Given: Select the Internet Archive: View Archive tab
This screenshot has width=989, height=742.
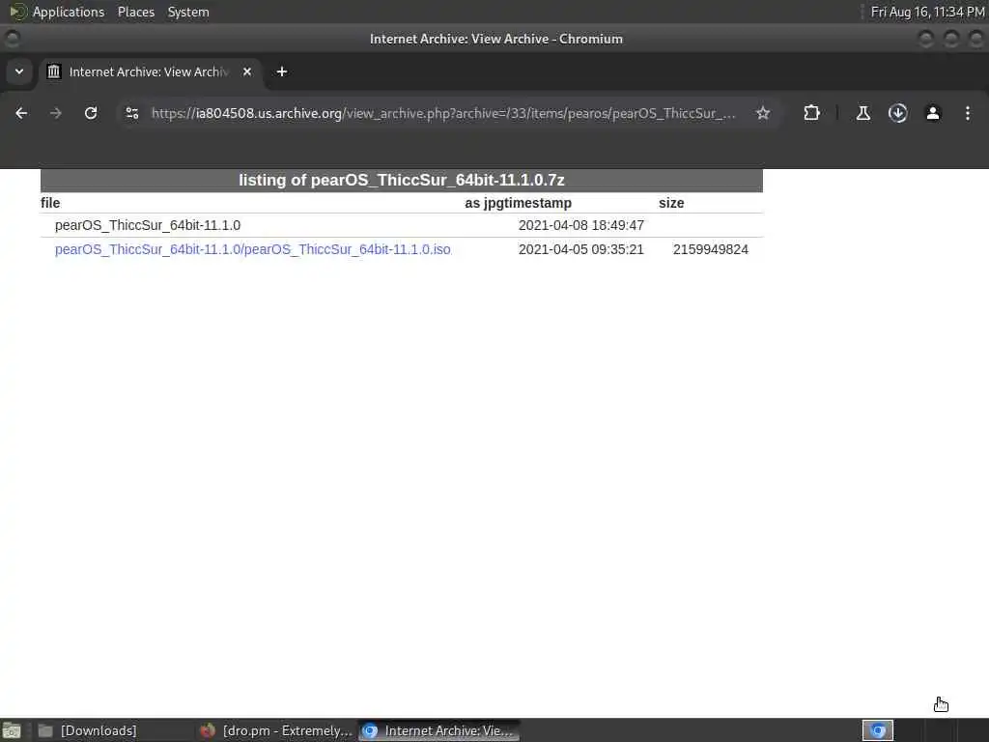Looking at the screenshot, I should [x=149, y=71].
